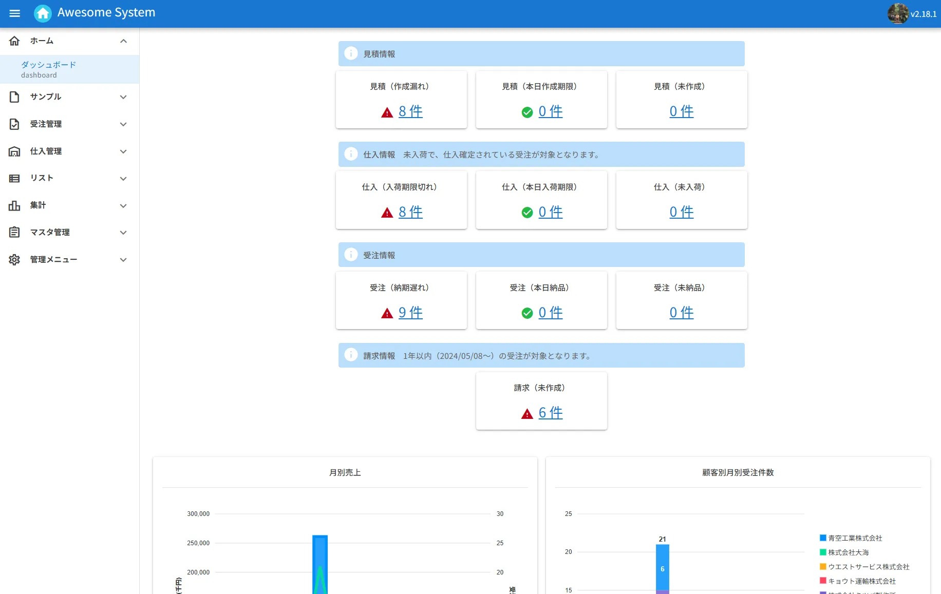Open the 0 件 link under 見積（本日作成期限）

click(x=550, y=111)
